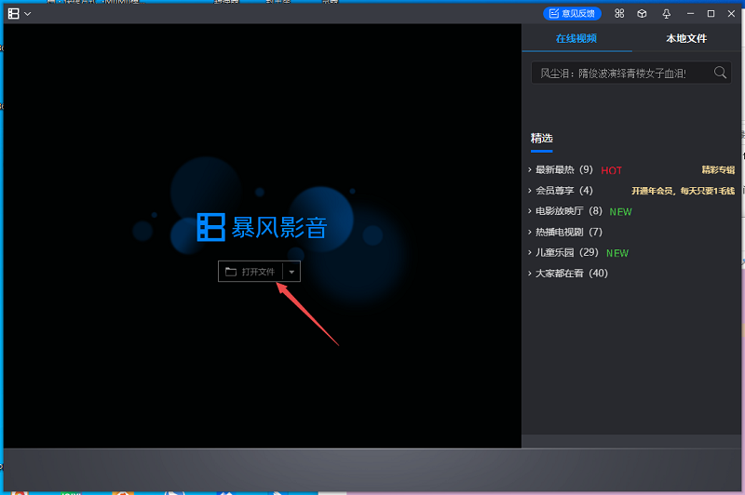The height and width of the screenshot is (495, 745).
Task: Minimize the Baofeng player window
Action: coord(690,14)
